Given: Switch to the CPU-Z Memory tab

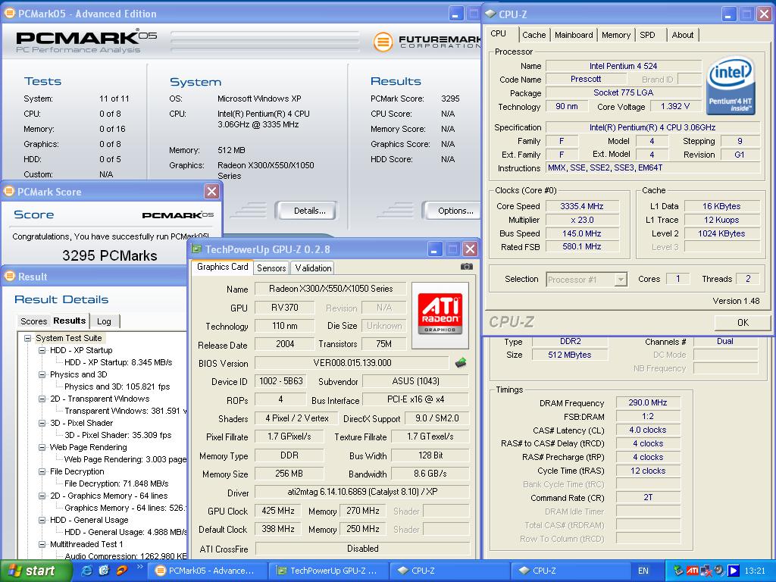Looking at the screenshot, I should 615,35.
